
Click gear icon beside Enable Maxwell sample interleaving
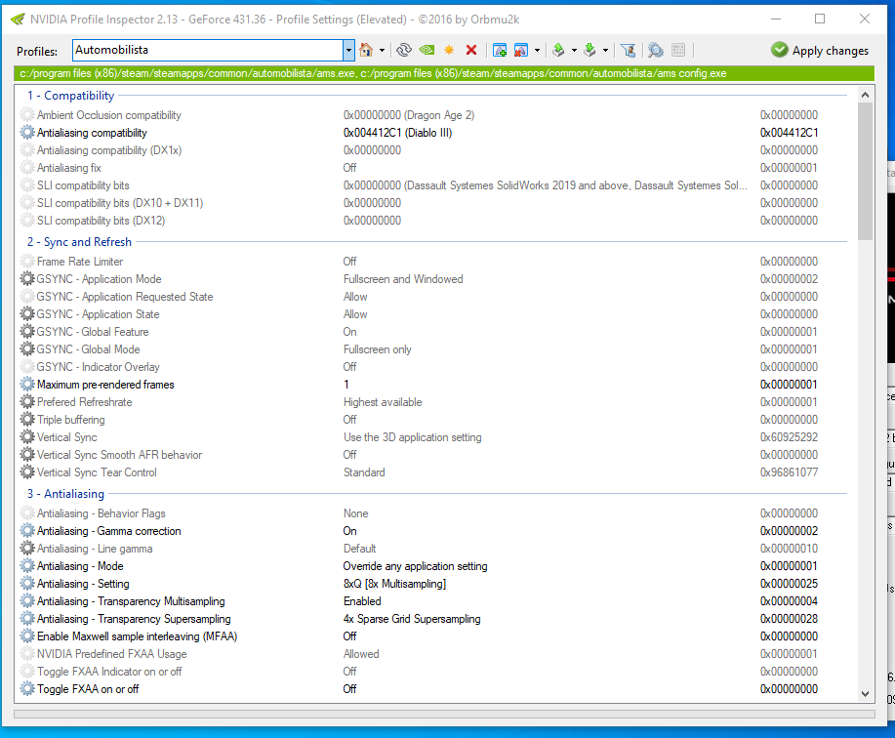(x=27, y=636)
